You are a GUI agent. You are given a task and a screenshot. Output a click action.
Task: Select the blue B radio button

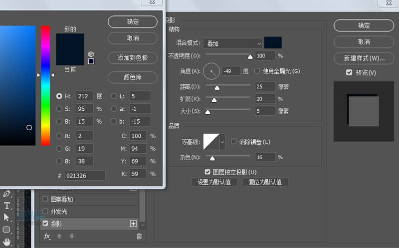coord(59,161)
